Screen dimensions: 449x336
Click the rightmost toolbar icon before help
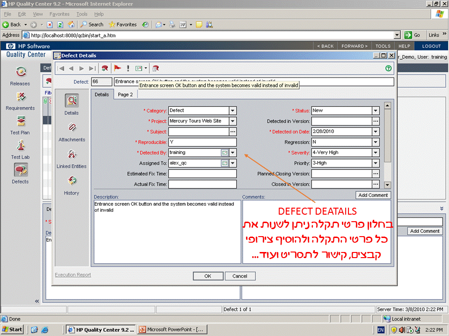(155, 68)
